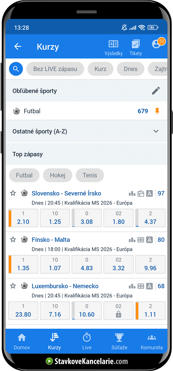Screen dimensions: 173x371
Task: Open pitch tracker icon for Luxembursko - Nemecko
Action: click(140, 286)
